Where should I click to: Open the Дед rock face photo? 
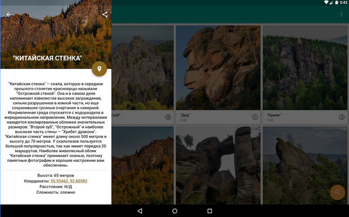pyautogui.click(x=218, y=68)
